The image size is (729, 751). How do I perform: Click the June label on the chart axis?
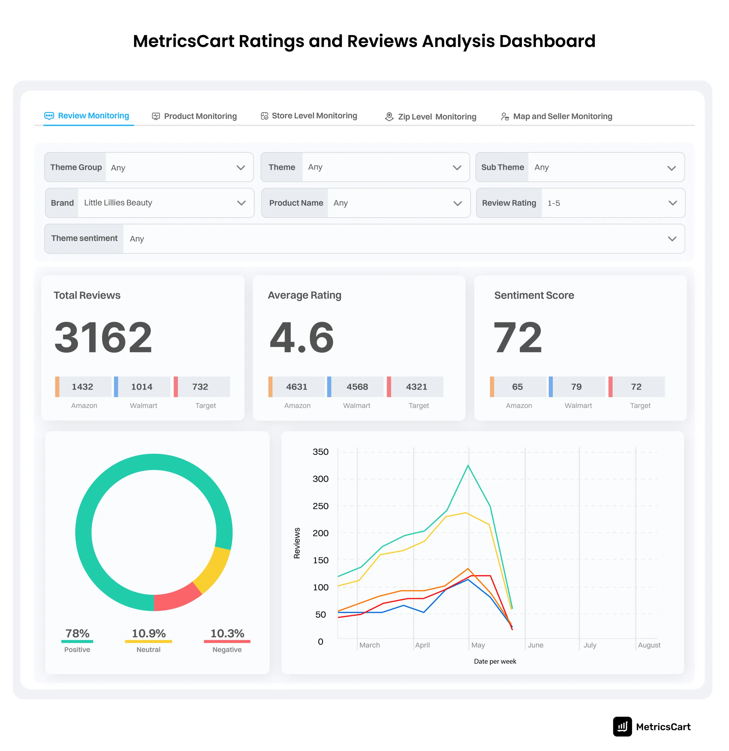pyautogui.click(x=536, y=645)
